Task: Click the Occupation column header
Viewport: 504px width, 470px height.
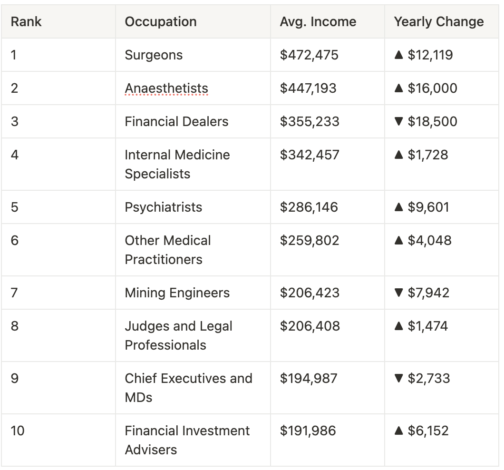Action: 161,22
